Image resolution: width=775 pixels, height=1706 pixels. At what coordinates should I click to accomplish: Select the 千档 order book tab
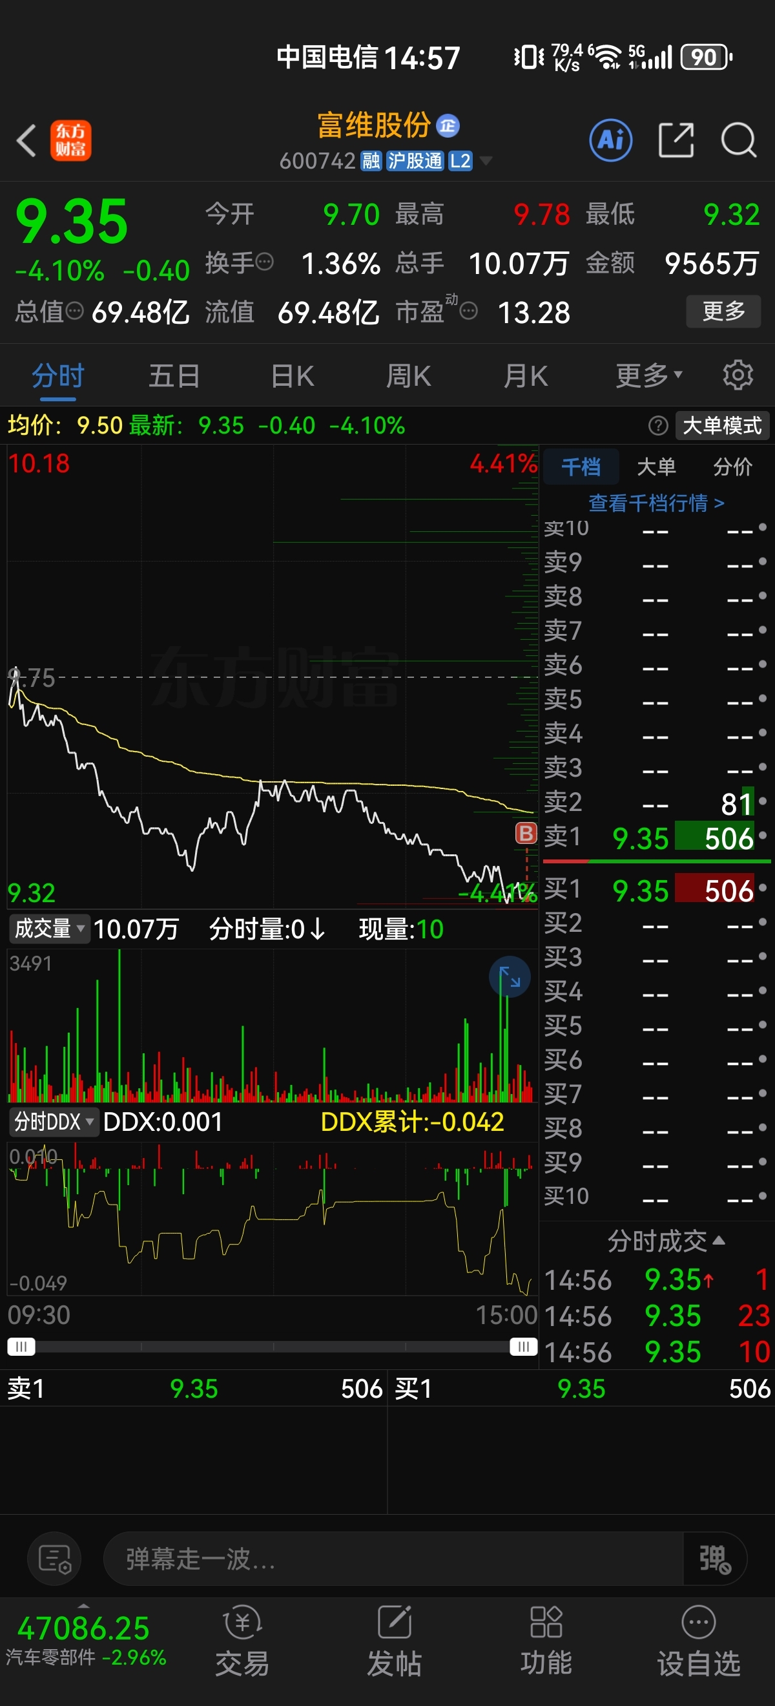(581, 466)
